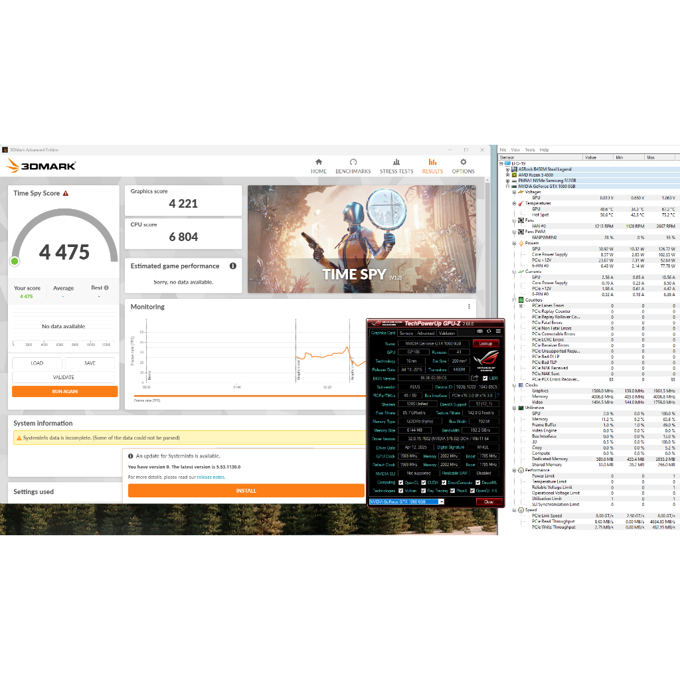680x680 pixels.
Task: Take a GPU-Z screenshot with camera icon
Action: pos(480,331)
